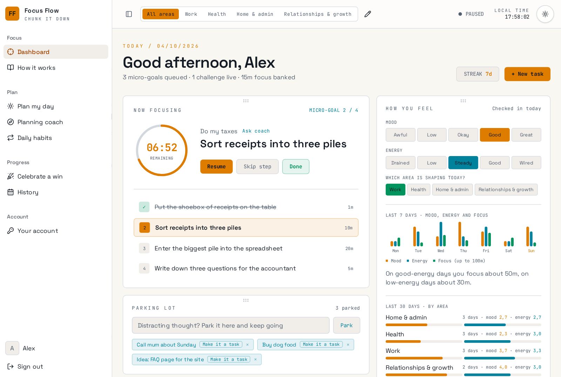561x377 pixels.
Task: Set mood to Okay
Action: [463, 135]
